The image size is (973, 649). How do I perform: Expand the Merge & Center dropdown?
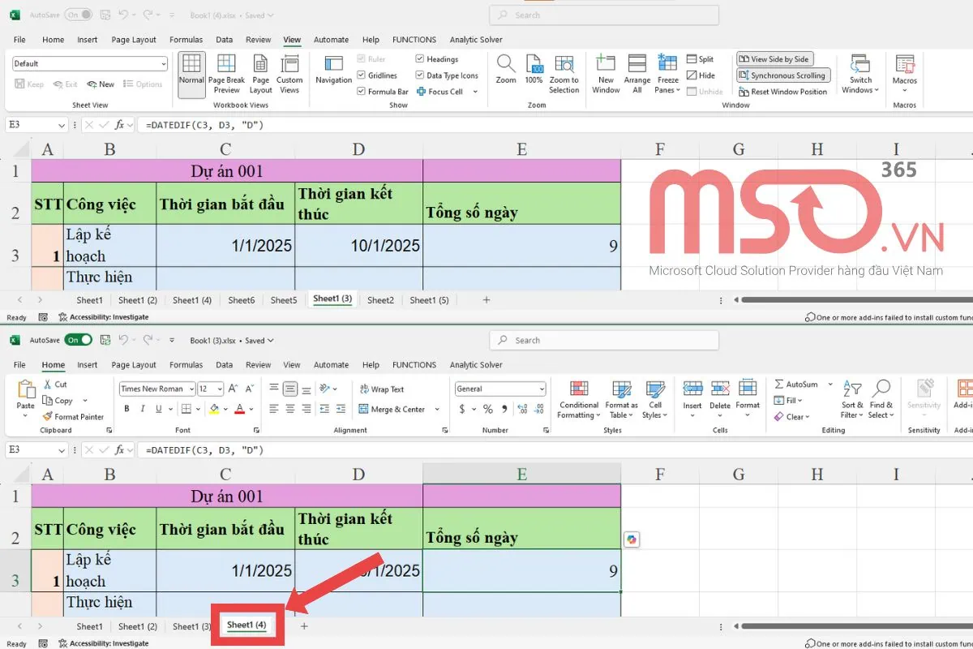pos(436,409)
